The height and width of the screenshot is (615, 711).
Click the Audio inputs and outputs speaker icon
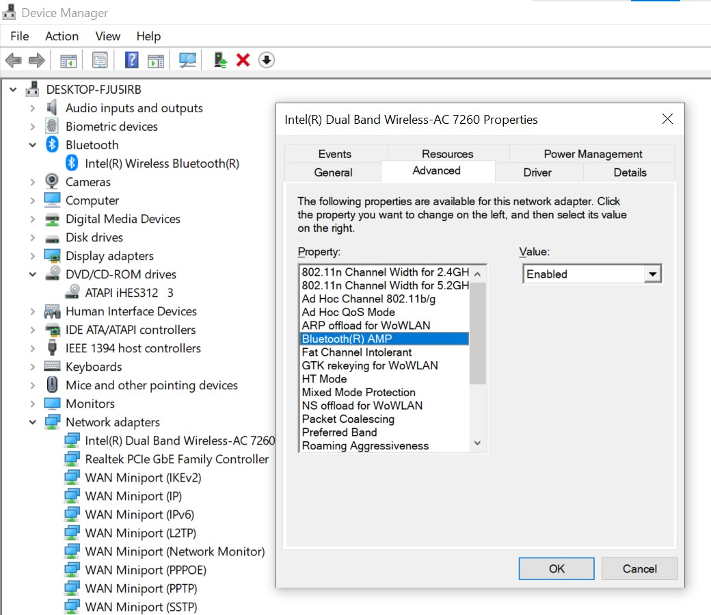(x=52, y=107)
